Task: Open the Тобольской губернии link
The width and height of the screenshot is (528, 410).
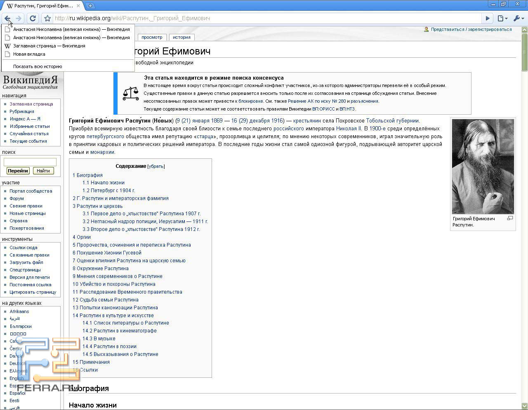Action: pos(392,121)
